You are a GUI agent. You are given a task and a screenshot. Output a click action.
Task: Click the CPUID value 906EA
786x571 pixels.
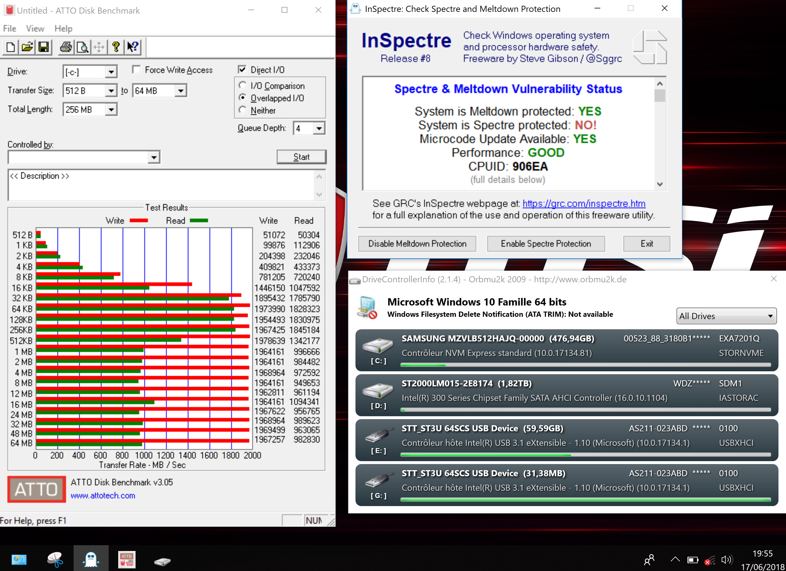point(530,166)
